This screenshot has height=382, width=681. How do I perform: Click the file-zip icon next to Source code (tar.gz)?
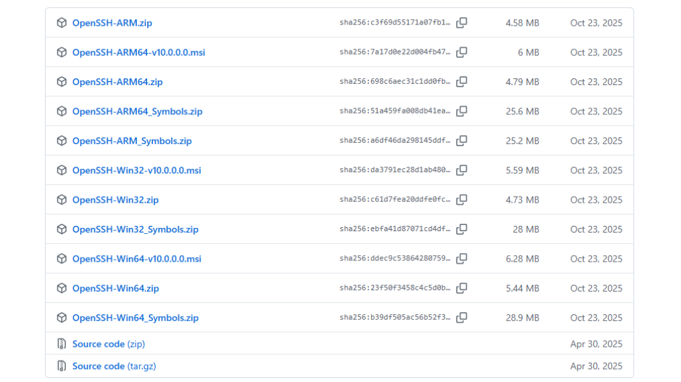coord(62,366)
